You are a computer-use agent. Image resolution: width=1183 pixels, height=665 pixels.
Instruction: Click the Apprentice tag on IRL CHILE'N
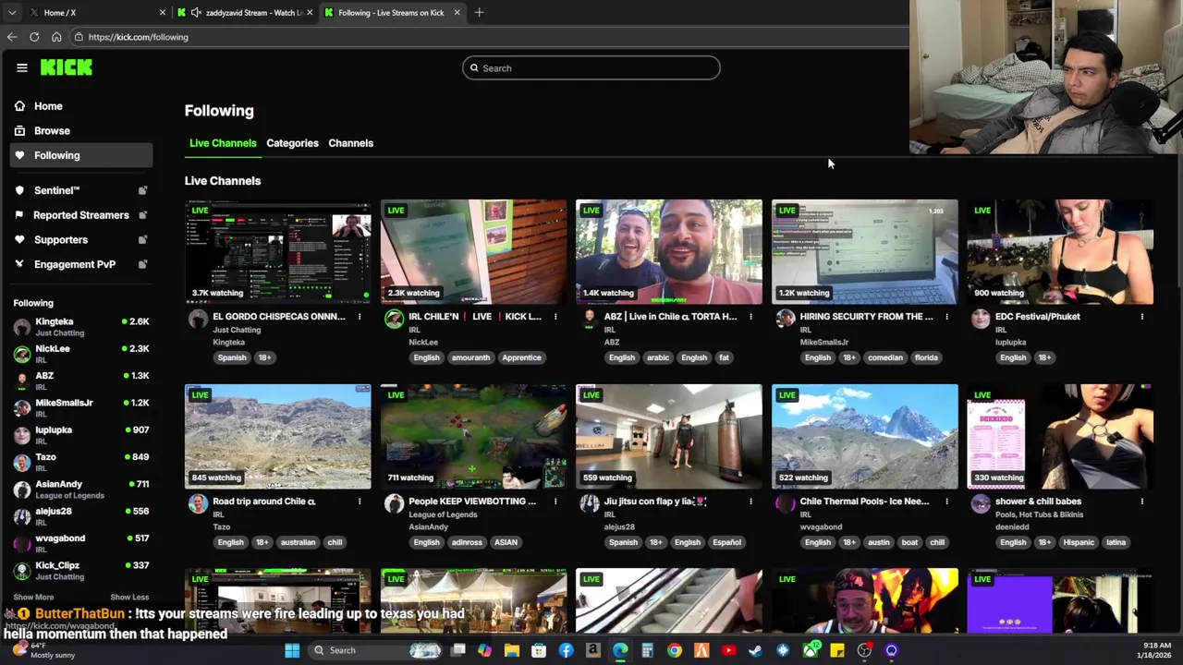click(521, 358)
